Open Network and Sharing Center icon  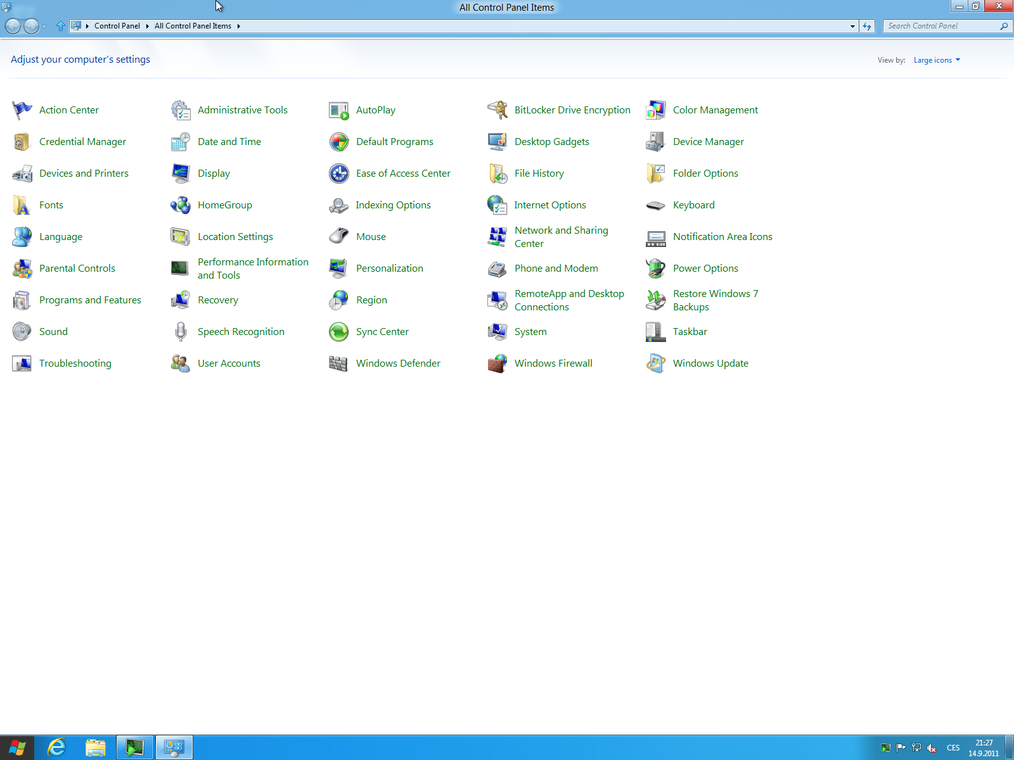point(497,237)
